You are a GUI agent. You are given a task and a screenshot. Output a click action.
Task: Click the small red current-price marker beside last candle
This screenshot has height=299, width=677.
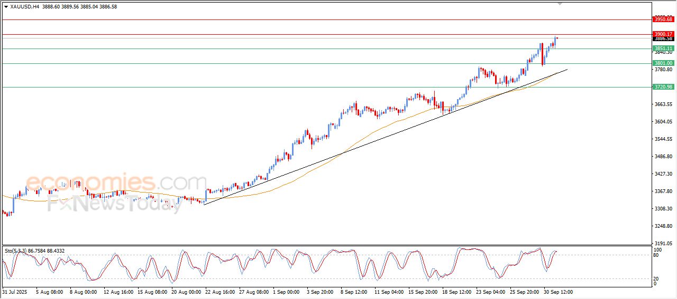pos(557,38)
